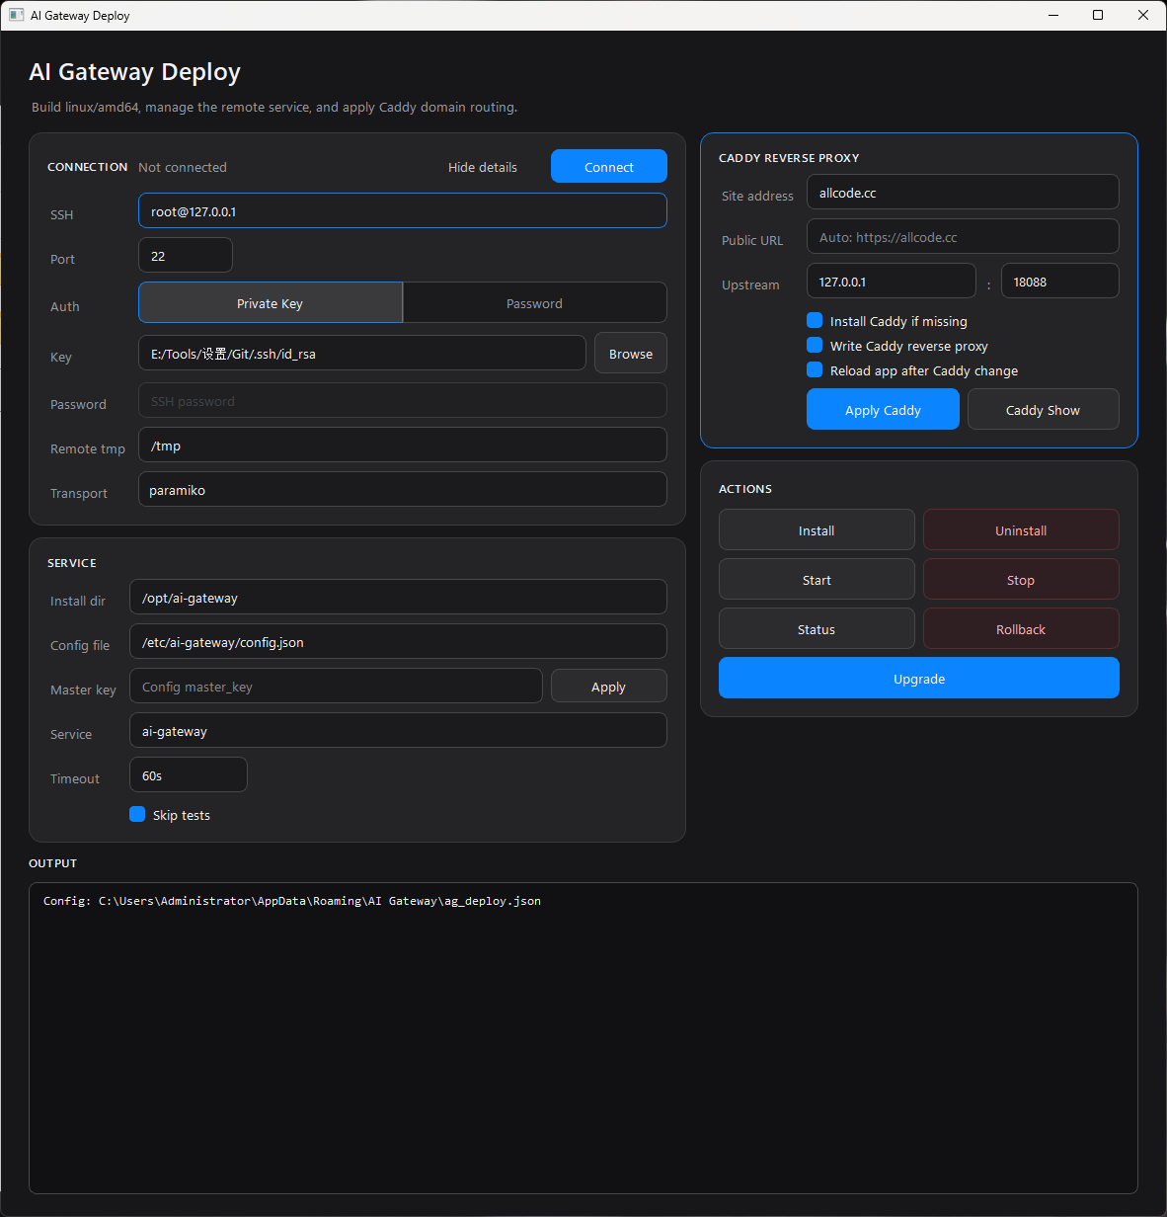This screenshot has width=1167, height=1217.
Task: Close the AI Gateway Deploy window
Action: [x=1143, y=15]
